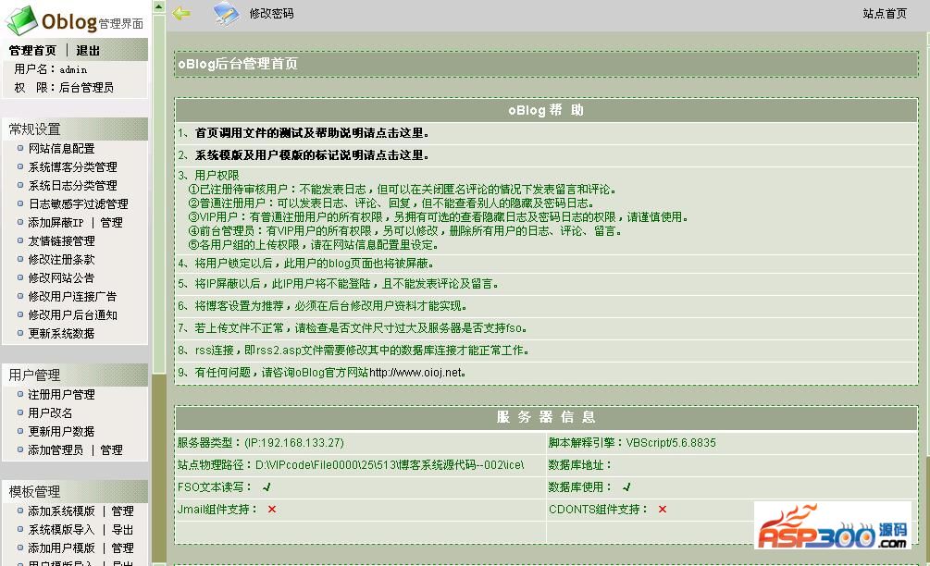
Task: Click the change password pencil icon
Action: (226, 14)
